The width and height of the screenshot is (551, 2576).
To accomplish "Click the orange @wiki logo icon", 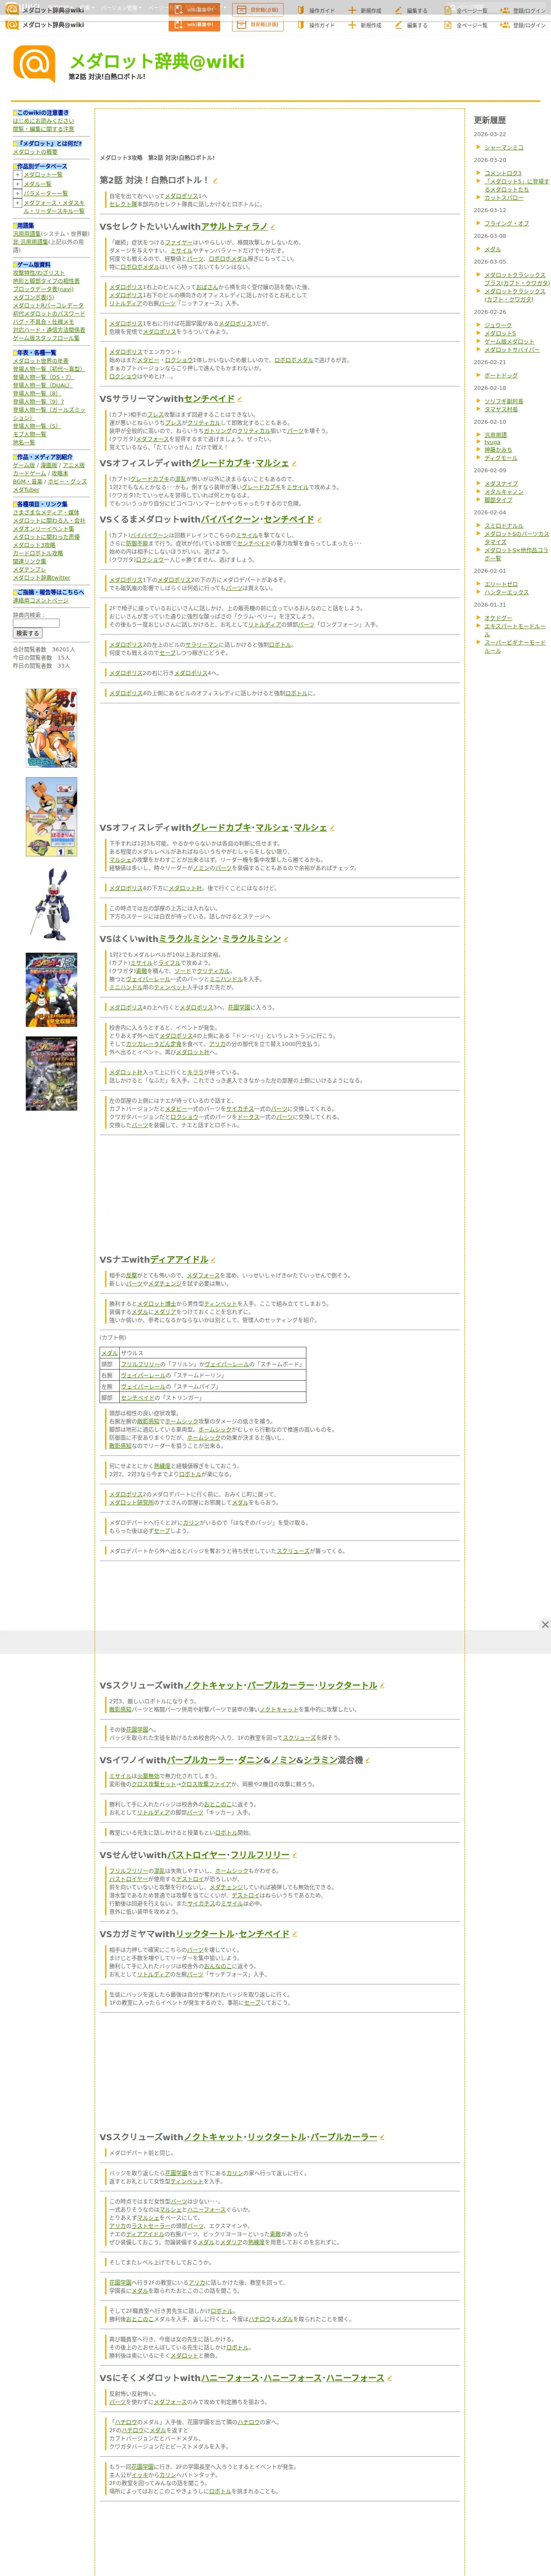I will (x=33, y=63).
